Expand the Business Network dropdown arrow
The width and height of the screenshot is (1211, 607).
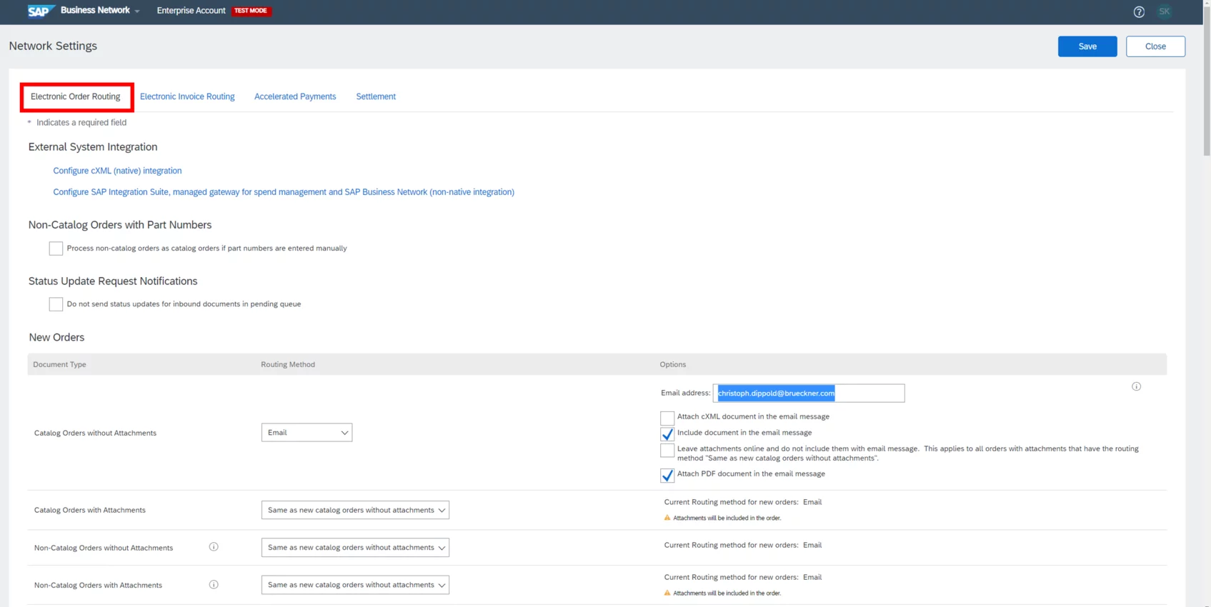pyautogui.click(x=137, y=11)
